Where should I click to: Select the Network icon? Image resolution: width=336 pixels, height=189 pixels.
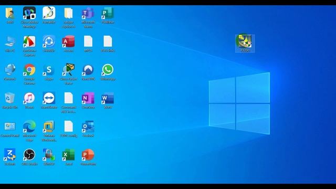(10, 70)
